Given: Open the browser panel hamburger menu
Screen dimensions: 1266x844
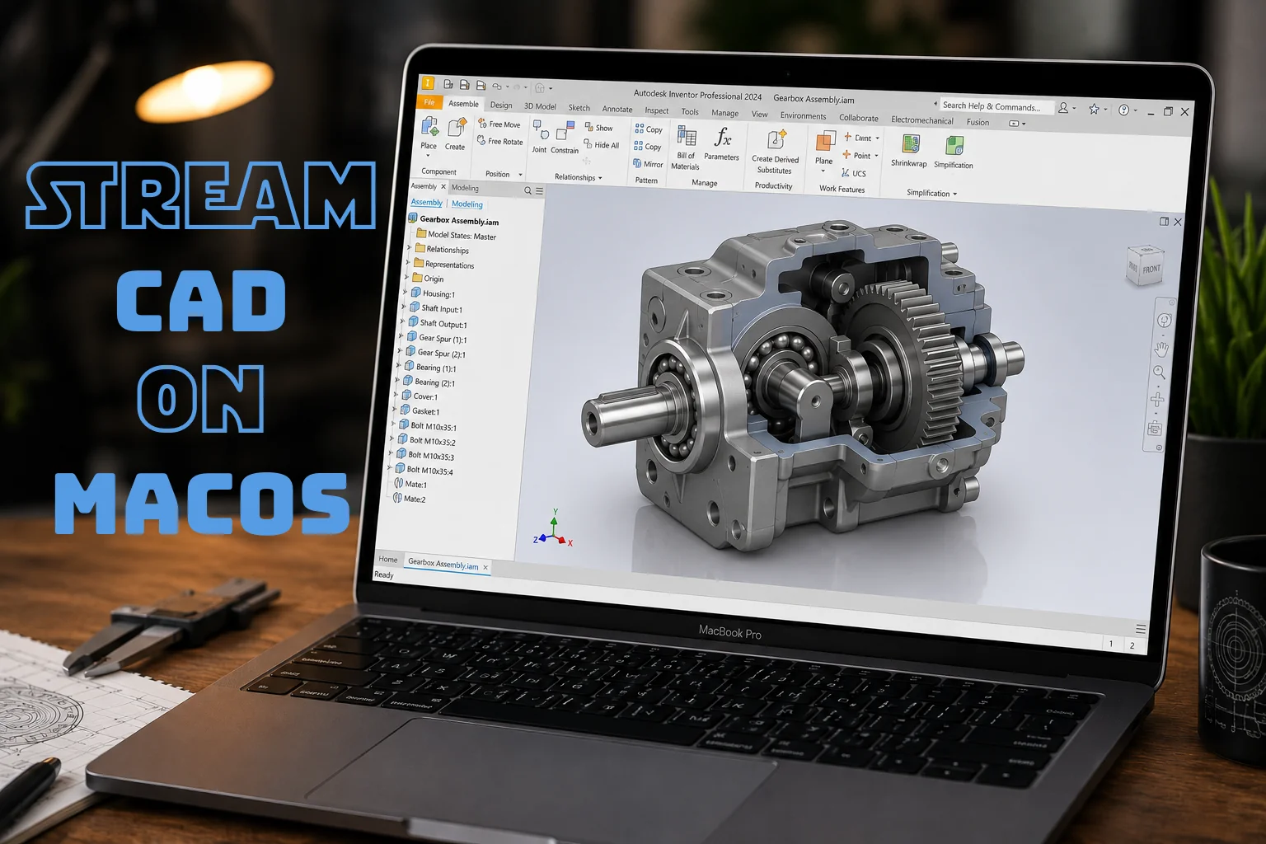Looking at the screenshot, I should (x=540, y=191).
